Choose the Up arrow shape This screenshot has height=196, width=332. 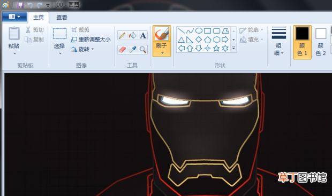point(190,49)
